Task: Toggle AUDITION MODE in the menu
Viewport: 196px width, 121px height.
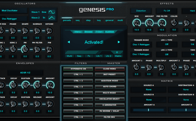Action: (110, 81)
